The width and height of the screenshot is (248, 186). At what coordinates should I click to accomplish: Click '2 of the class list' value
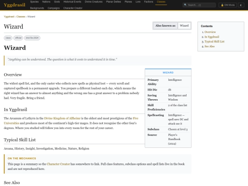point(177,105)
